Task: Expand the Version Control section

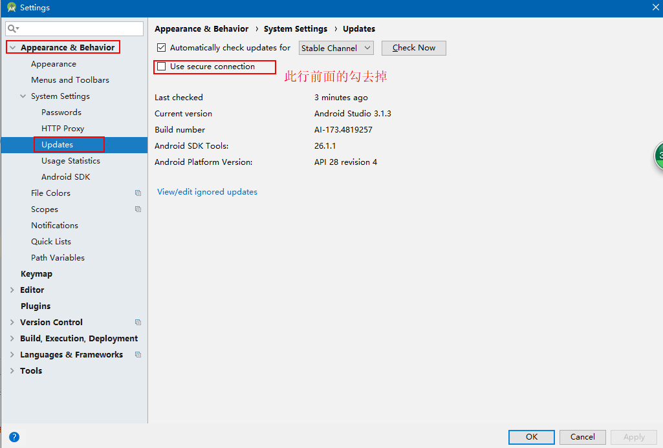Action: (x=12, y=323)
